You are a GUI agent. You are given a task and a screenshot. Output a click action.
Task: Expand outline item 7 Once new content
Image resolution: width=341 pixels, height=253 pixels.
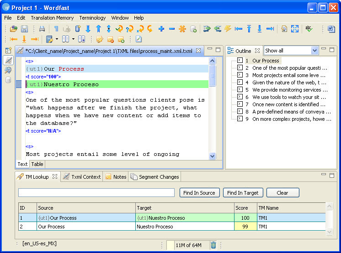point(240,104)
